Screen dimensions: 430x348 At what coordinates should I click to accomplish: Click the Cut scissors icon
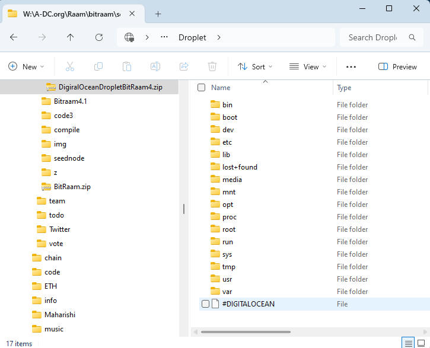coord(69,66)
